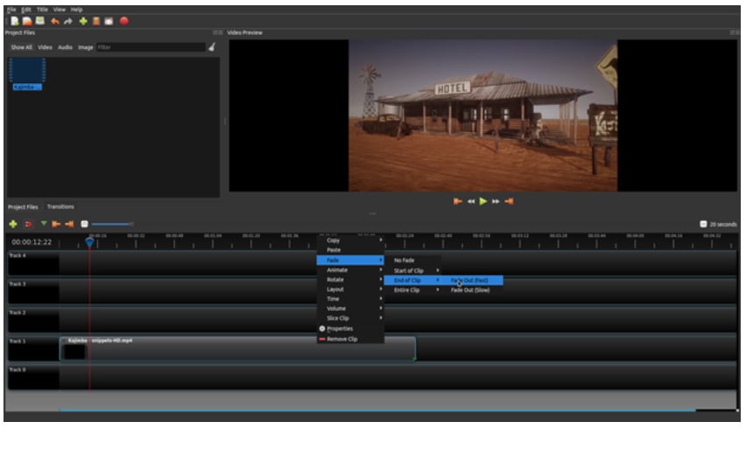Click the New Project toolbar icon
Viewport: 746px width, 471px height.
tap(15, 21)
